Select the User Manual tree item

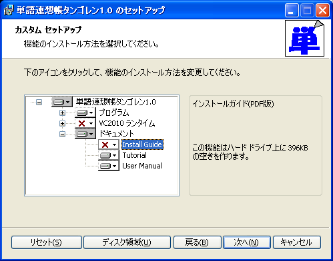[x=142, y=166]
